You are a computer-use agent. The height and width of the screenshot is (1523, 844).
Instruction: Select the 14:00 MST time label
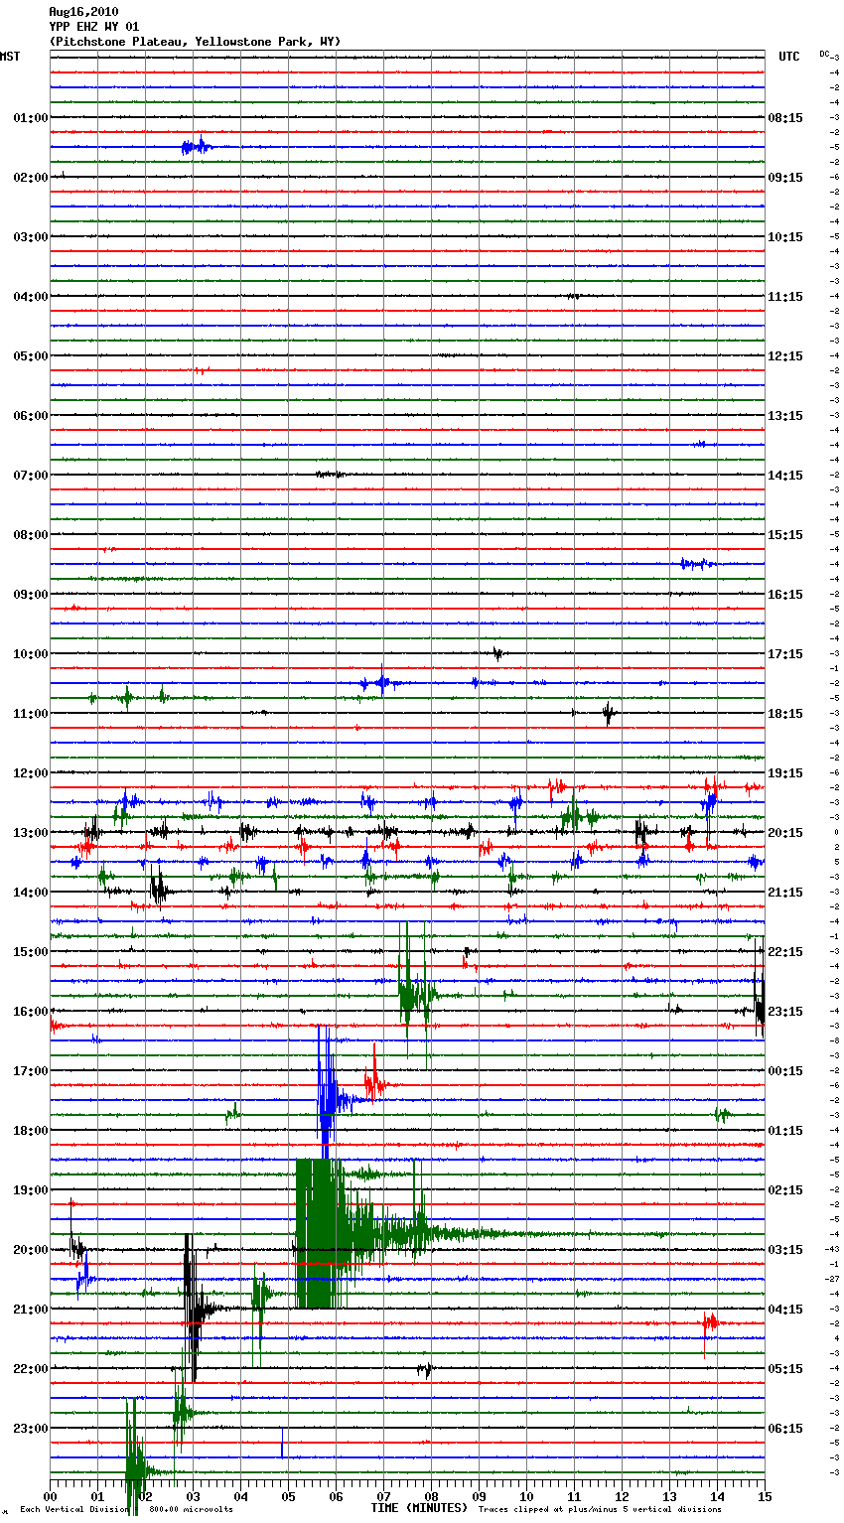[x=31, y=893]
